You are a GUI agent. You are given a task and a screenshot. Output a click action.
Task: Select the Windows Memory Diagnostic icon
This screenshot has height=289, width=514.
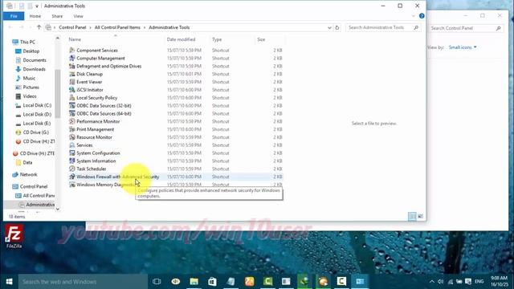coord(72,185)
